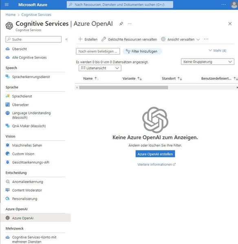Click the QnA Maker icon

7,126
